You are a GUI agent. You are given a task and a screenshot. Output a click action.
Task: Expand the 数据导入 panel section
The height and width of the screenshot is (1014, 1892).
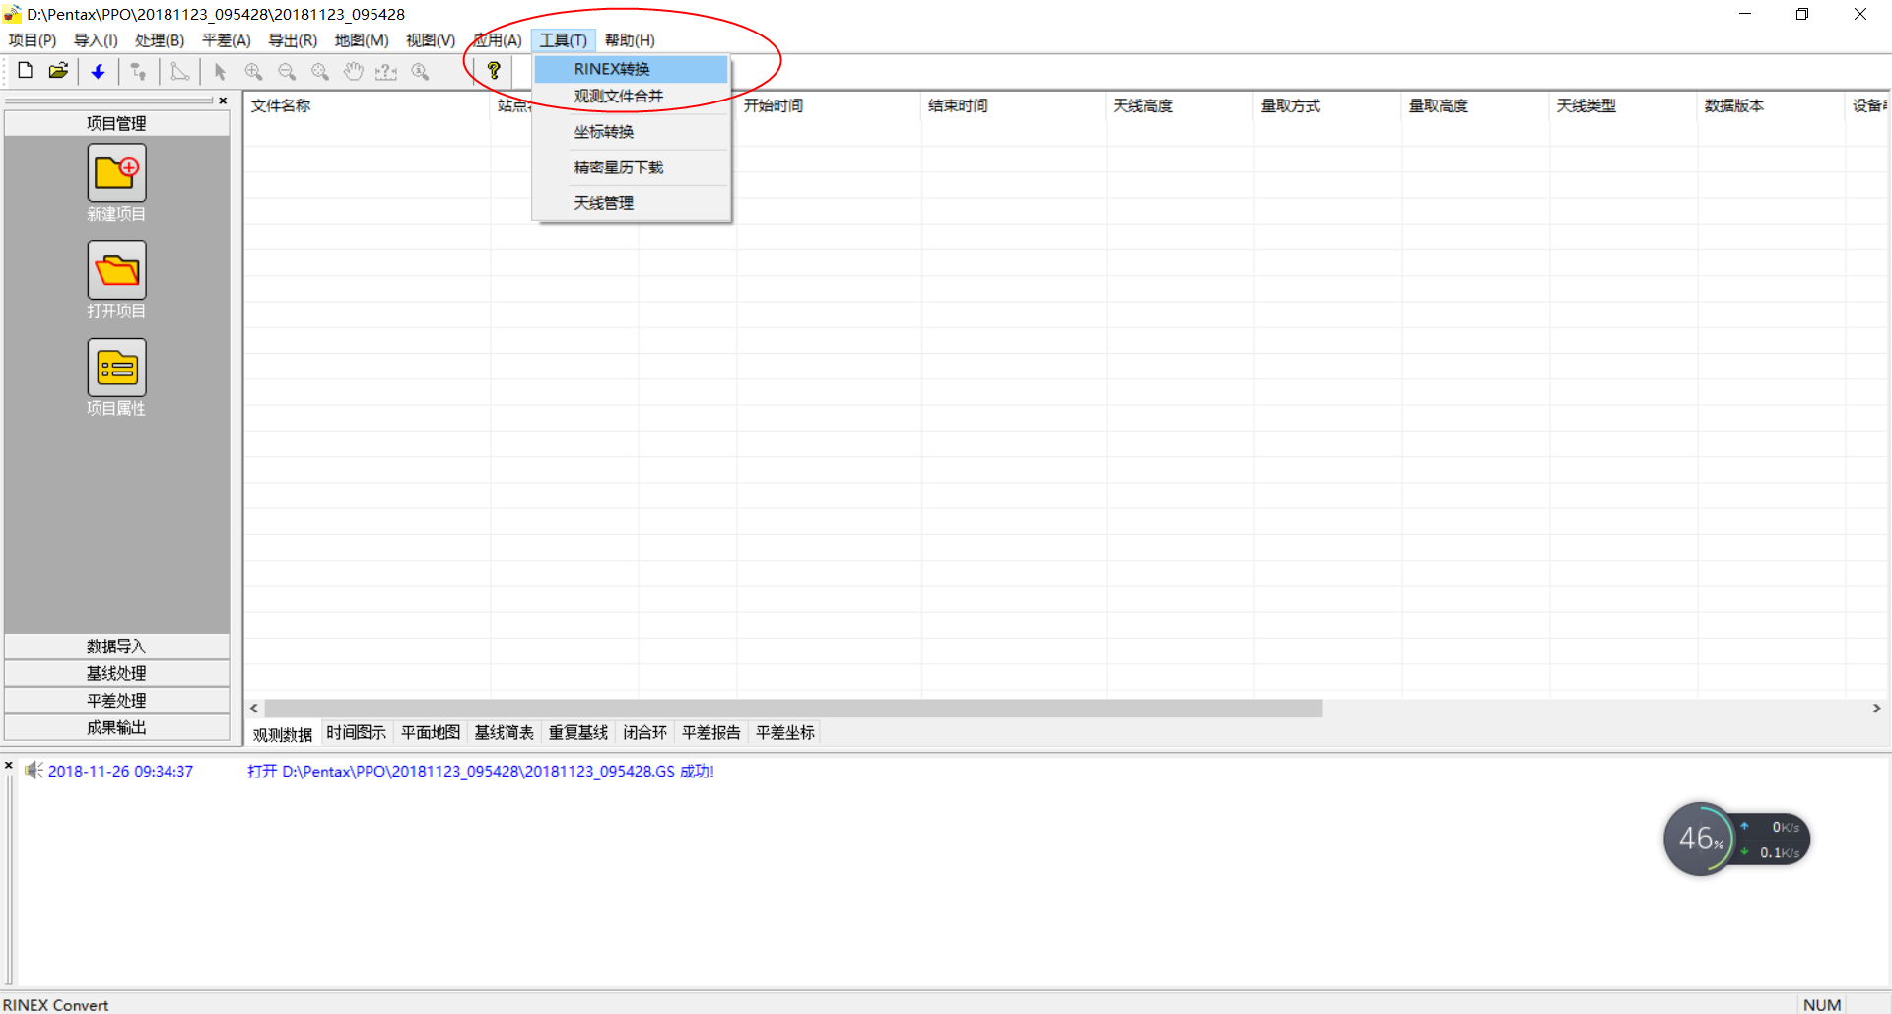(x=116, y=646)
